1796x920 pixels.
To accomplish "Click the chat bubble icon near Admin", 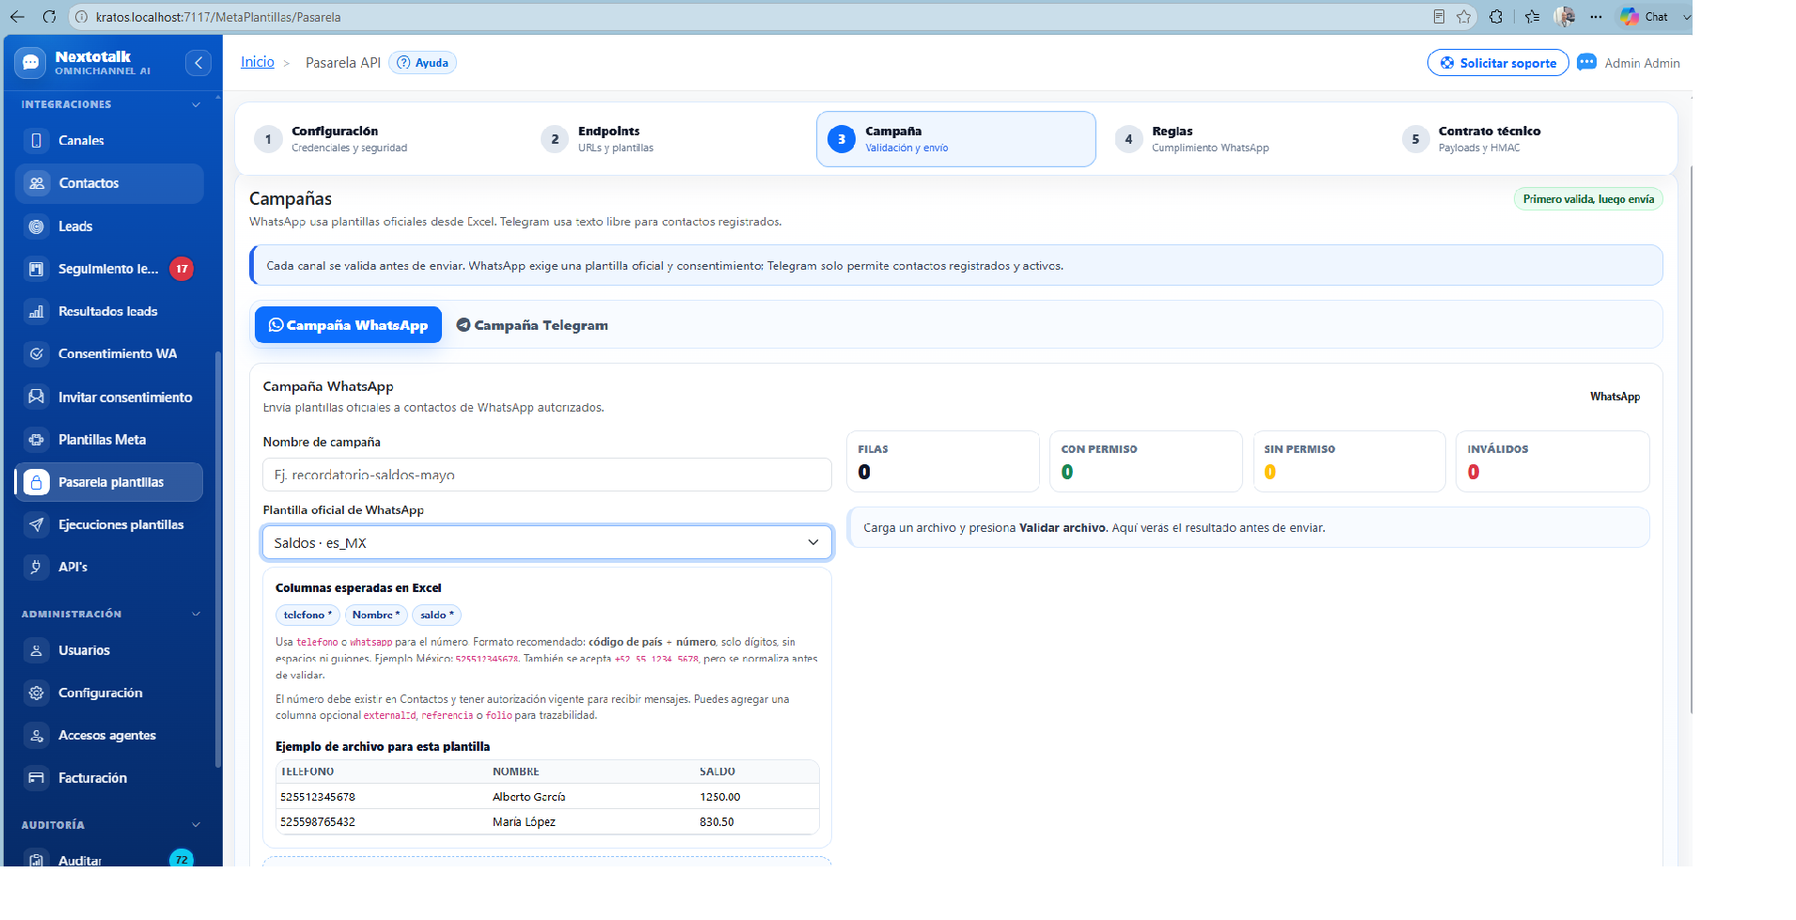I will [x=1586, y=63].
